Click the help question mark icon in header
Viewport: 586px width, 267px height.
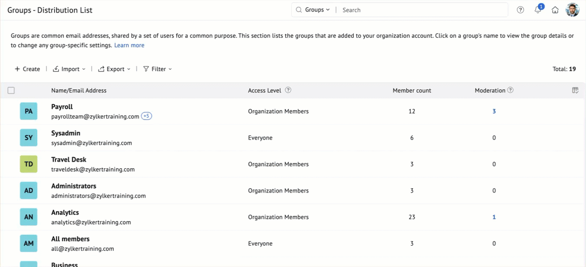520,10
